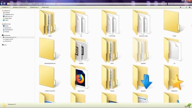Click Локальный диск (C:) breadcrumb
The height and width of the screenshot is (108, 192).
24,4
